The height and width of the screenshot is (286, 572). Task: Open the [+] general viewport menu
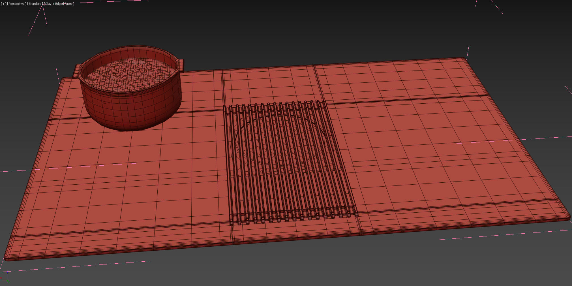point(3,4)
